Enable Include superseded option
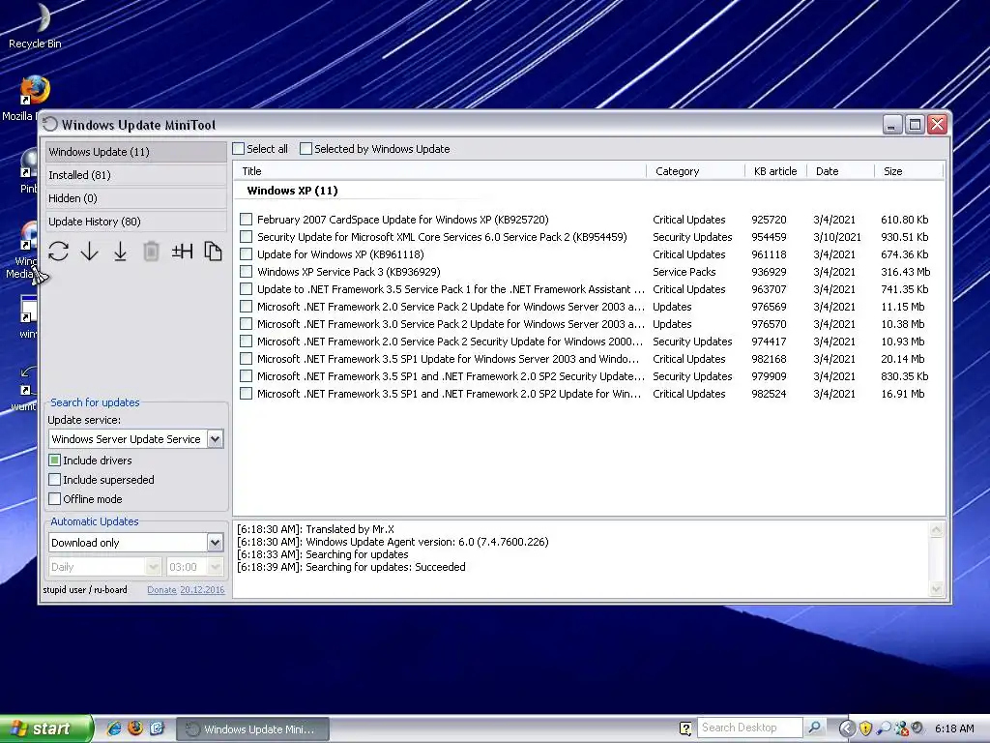The height and width of the screenshot is (743, 990). coord(55,480)
